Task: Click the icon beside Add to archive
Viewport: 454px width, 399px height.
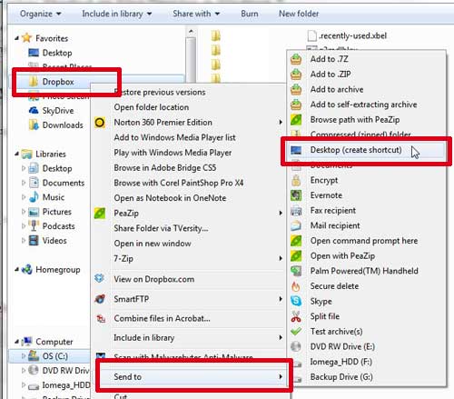Action: [x=296, y=89]
